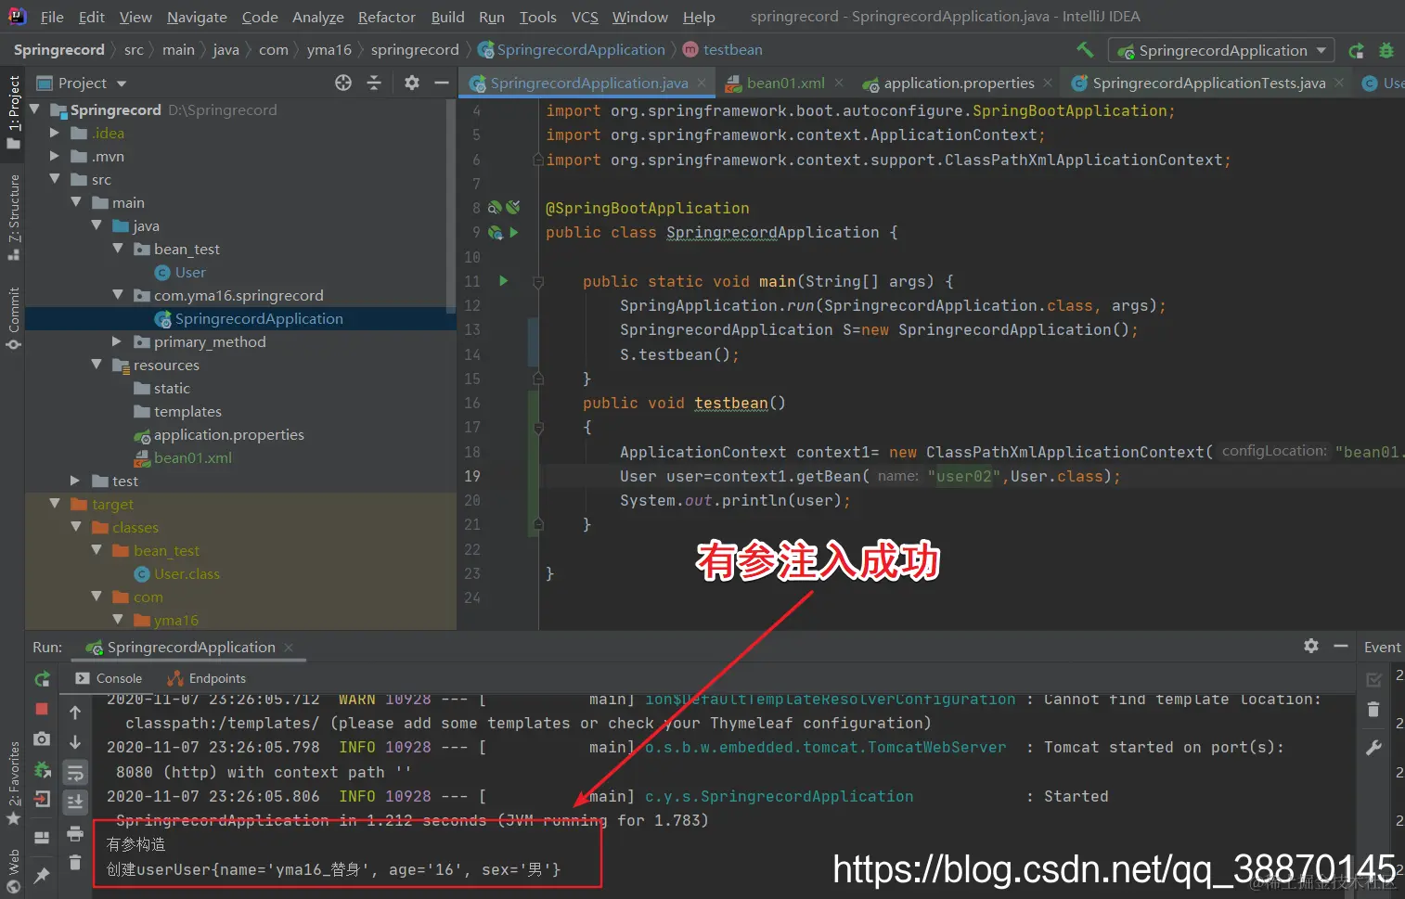Open the Navigate menu
This screenshot has width=1405, height=899.
(x=197, y=17)
